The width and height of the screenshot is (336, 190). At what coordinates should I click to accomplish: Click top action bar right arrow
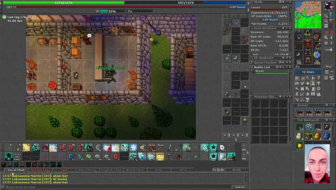pos(244,145)
